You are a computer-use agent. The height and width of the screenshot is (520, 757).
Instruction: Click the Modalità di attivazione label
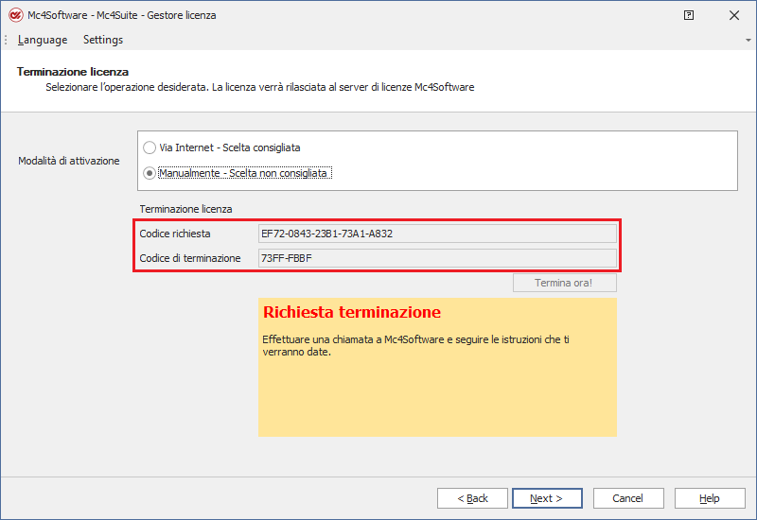coord(69,161)
